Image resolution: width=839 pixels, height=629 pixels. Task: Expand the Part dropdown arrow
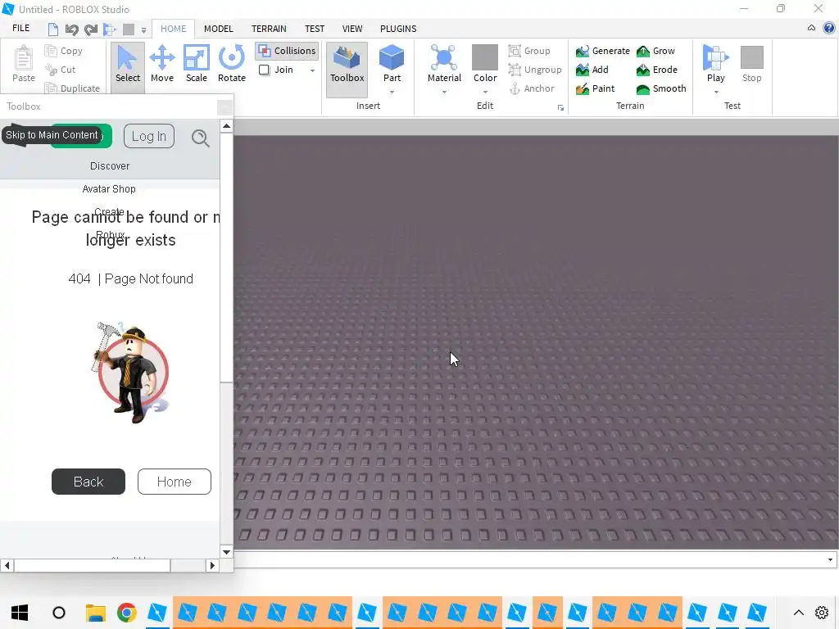pos(392,92)
